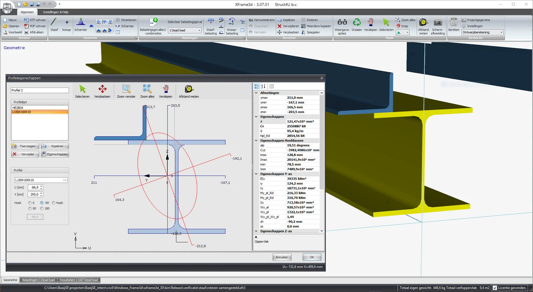Sort properties alphabetically button

tap(263, 86)
